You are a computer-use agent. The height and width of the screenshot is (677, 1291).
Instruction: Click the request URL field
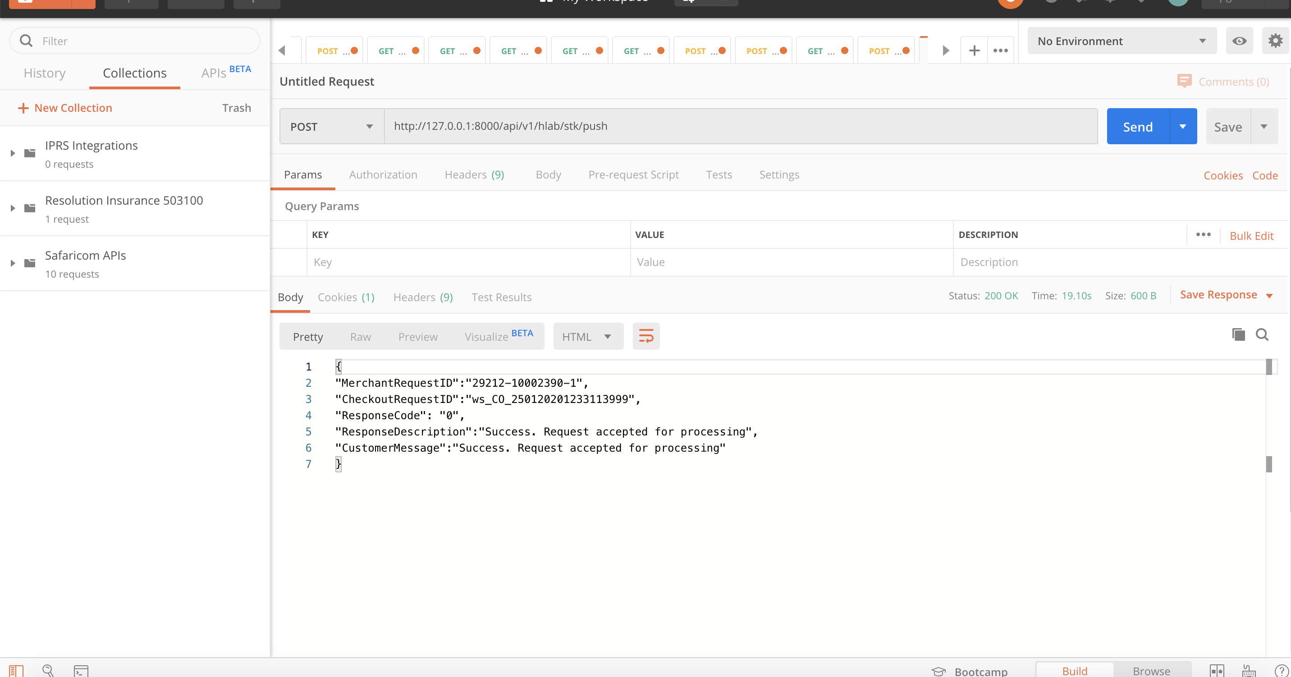coord(740,126)
